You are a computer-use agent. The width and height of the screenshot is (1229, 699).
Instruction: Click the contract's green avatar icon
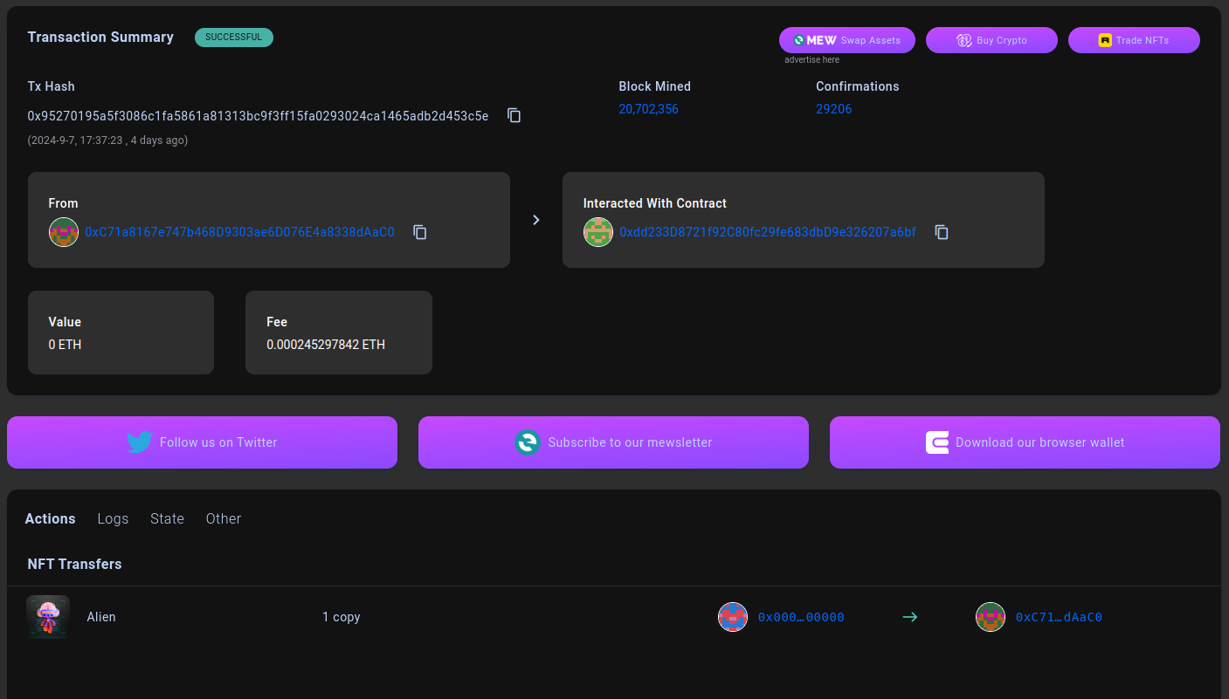[x=597, y=232]
